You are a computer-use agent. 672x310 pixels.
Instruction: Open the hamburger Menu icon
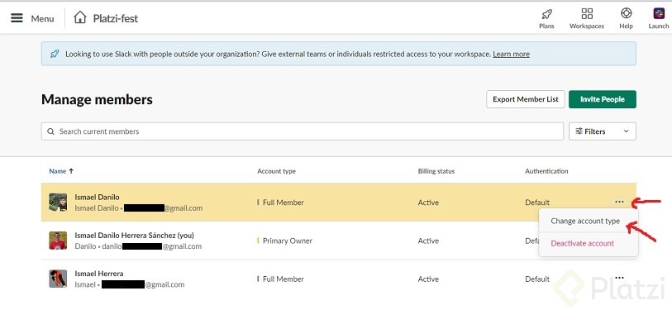pyautogui.click(x=17, y=18)
